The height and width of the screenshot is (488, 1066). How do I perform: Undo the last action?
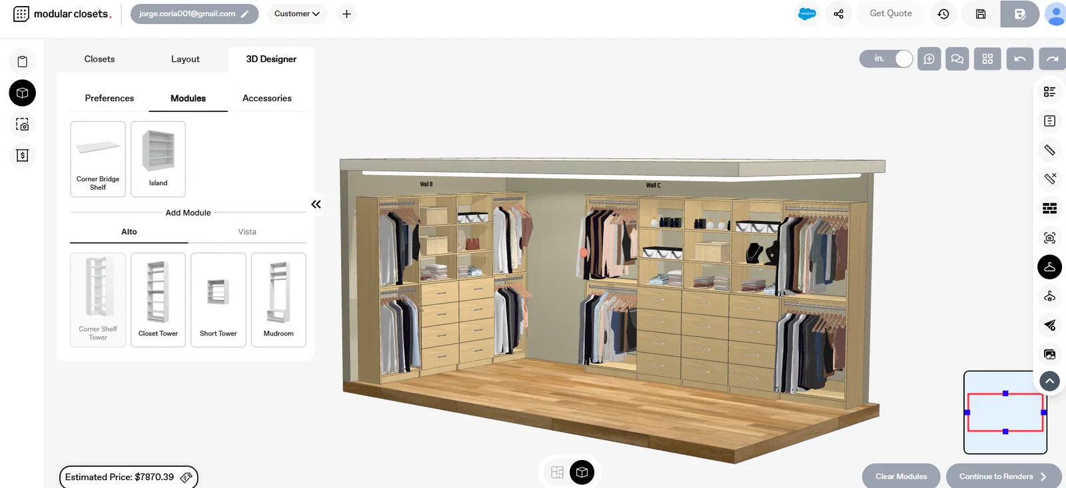pyautogui.click(x=1020, y=59)
